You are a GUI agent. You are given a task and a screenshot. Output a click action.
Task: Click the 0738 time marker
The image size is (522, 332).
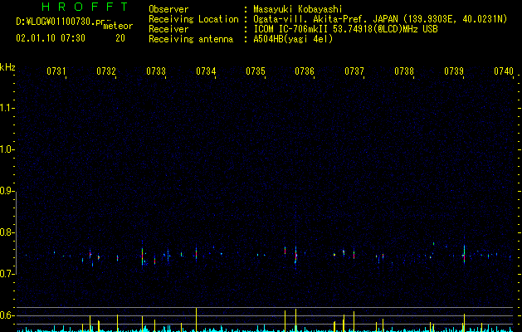tap(404, 71)
